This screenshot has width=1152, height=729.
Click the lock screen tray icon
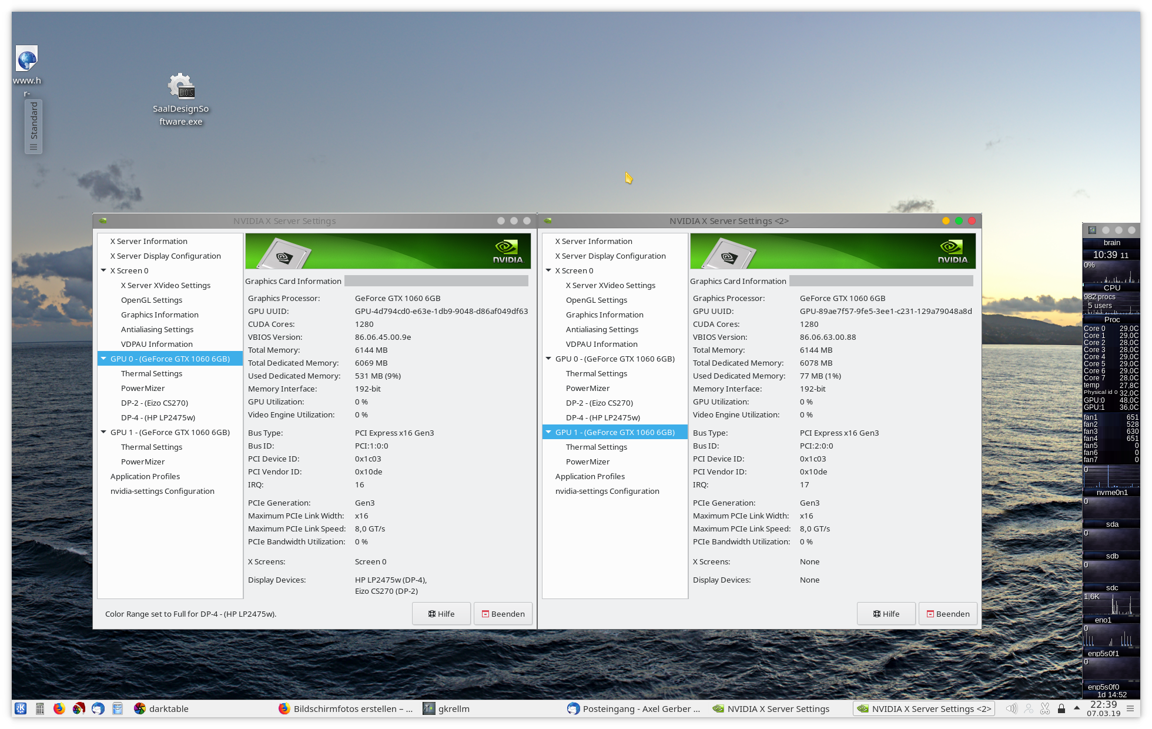(x=1061, y=708)
